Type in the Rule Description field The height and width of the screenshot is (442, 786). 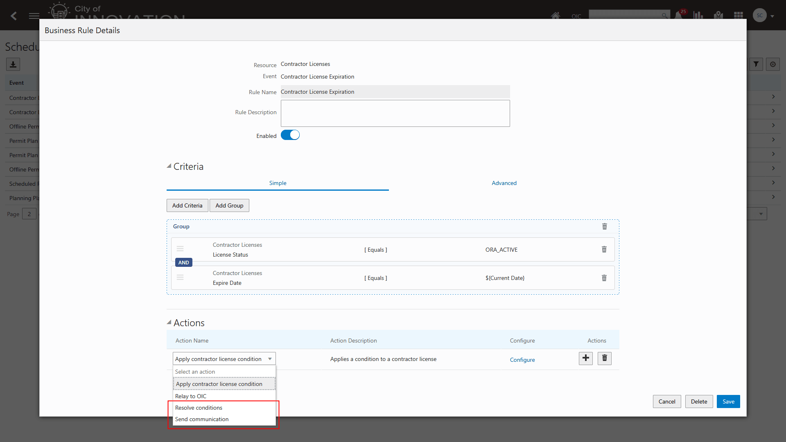click(395, 113)
